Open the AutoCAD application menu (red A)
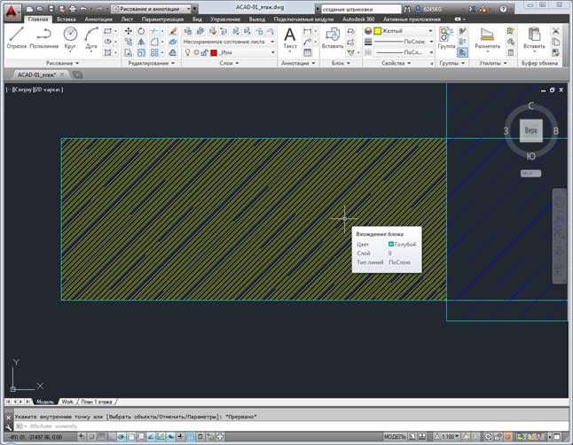The height and width of the screenshot is (445, 573). pyautogui.click(x=12, y=12)
